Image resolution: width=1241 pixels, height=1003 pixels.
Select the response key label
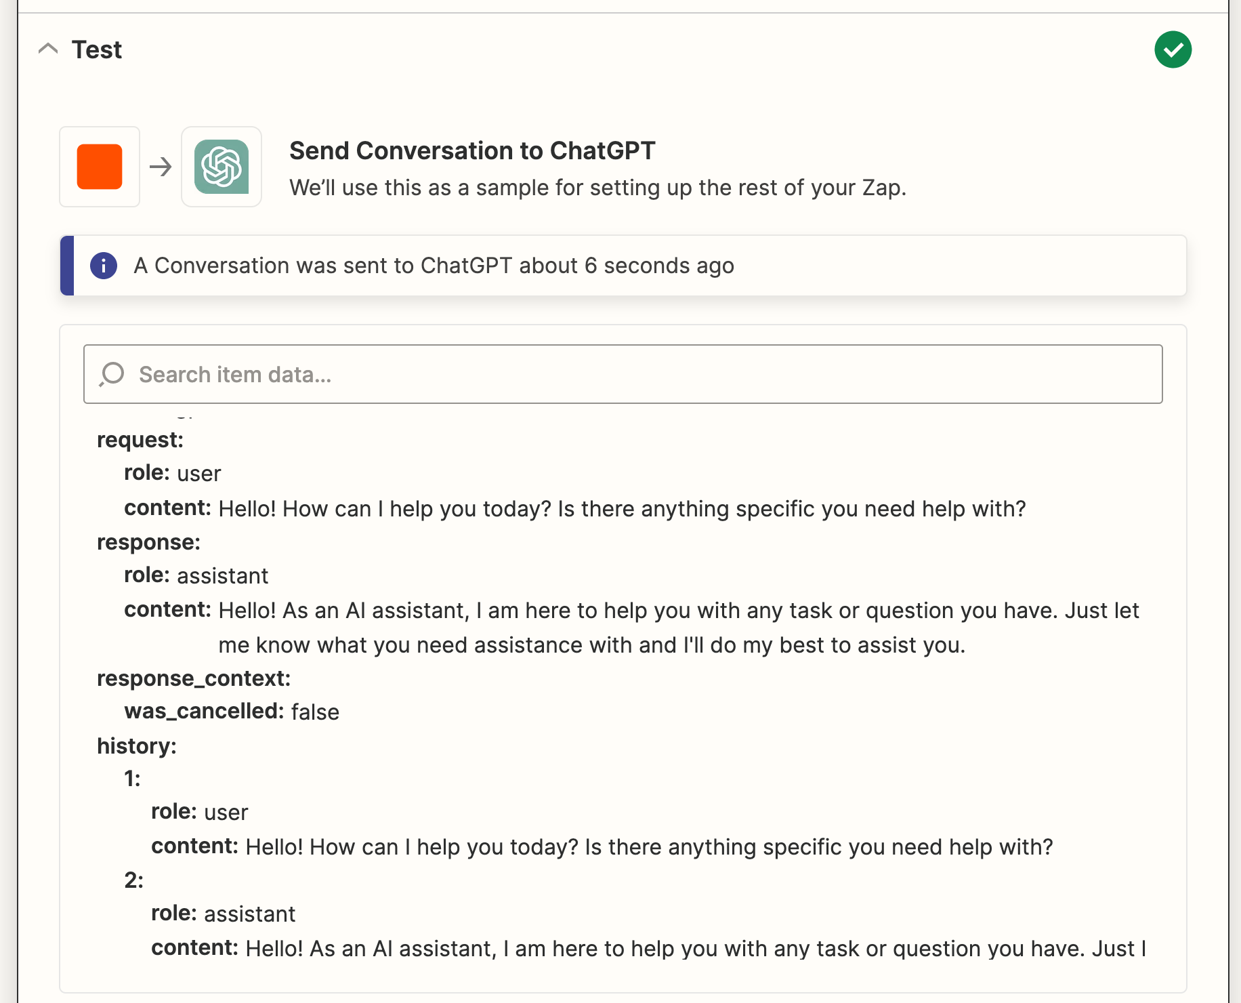pyautogui.click(x=148, y=542)
